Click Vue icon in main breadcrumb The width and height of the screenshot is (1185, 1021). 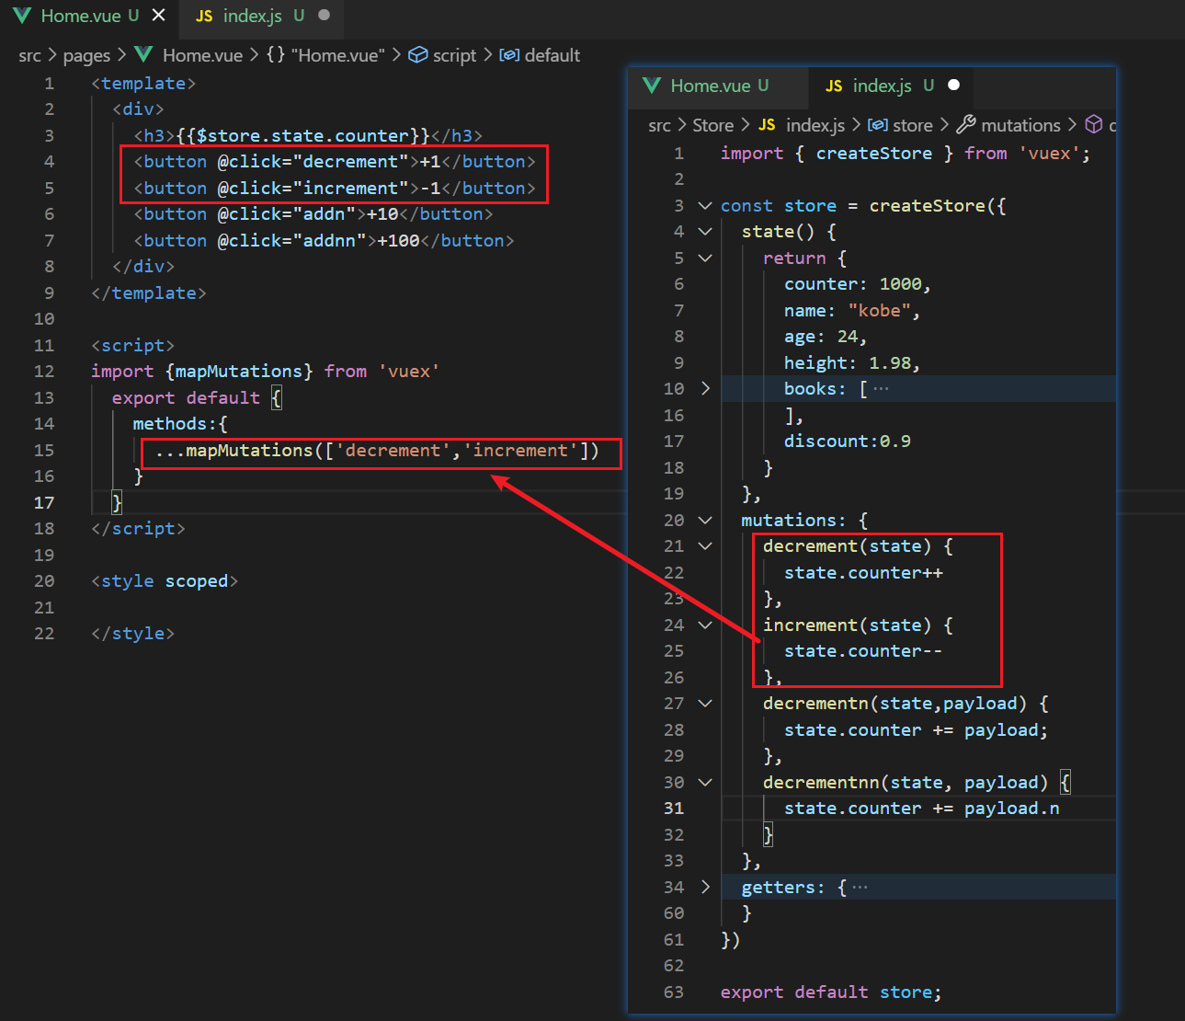[x=143, y=54]
